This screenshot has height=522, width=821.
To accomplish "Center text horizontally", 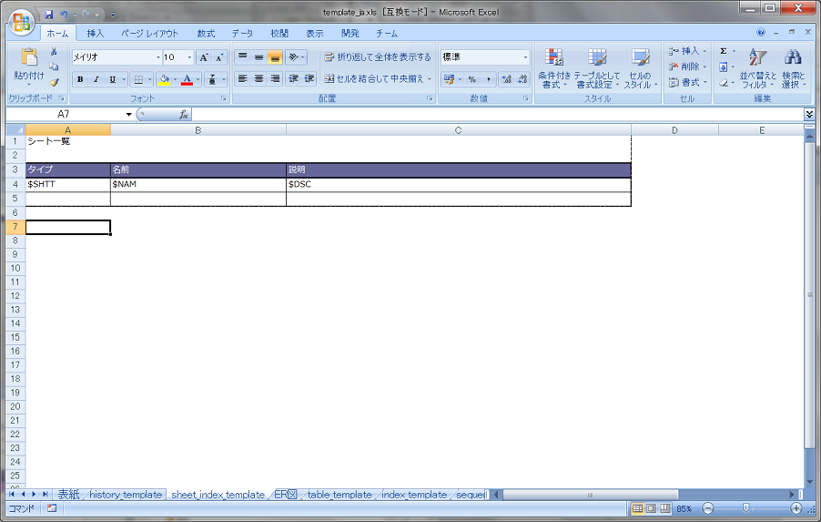I will tap(258, 78).
